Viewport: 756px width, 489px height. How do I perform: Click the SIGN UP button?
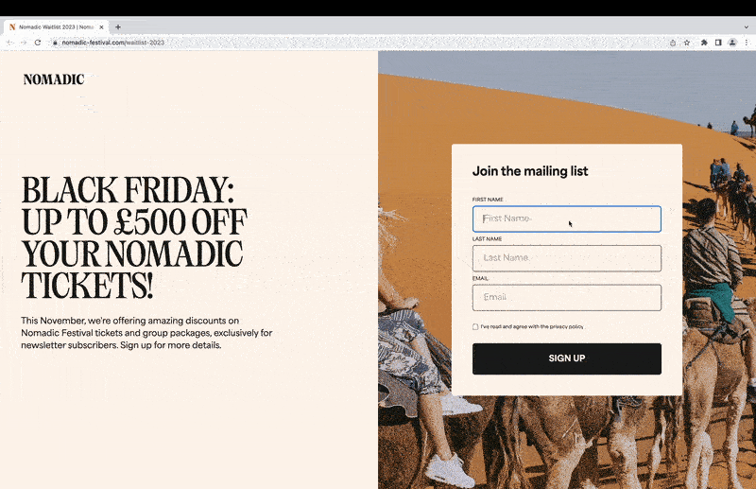click(x=566, y=358)
